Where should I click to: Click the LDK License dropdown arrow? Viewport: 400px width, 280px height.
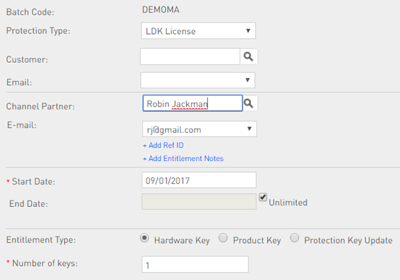coord(248,31)
